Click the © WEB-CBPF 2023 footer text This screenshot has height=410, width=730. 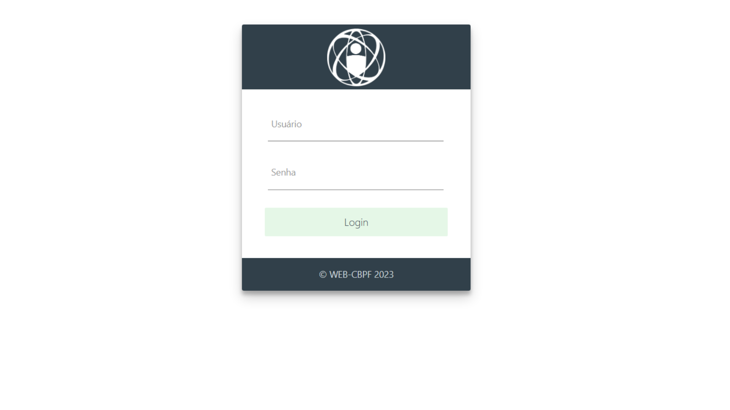coord(356,274)
